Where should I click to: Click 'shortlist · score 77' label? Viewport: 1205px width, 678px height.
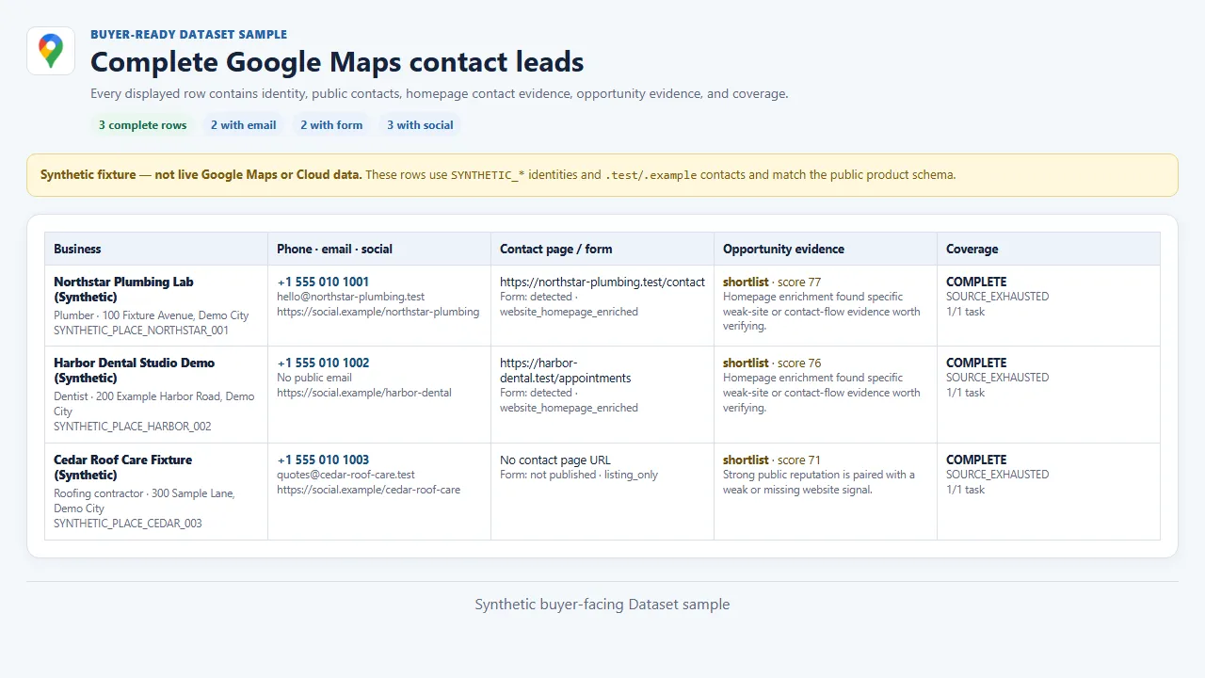(x=772, y=282)
